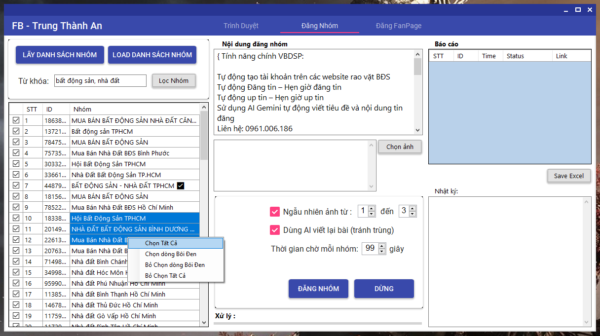This screenshot has width=600, height=336.
Task: Choose 'Chọn Tất Cả' from context menu
Action: [161, 243]
